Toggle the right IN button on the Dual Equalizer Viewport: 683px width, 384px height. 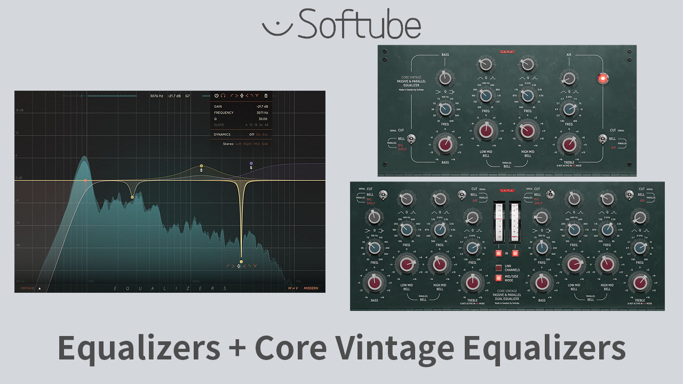coord(515,253)
